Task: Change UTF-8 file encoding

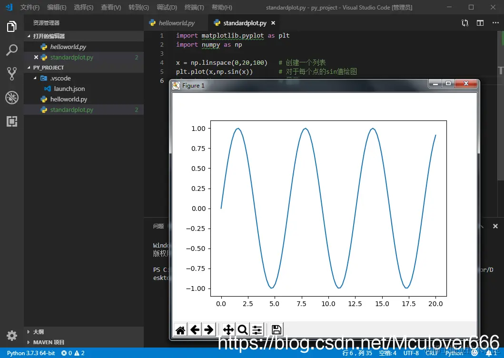Action: pos(411,353)
